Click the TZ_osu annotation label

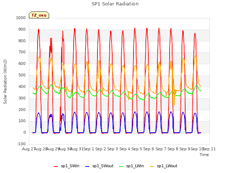[x=39, y=15]
